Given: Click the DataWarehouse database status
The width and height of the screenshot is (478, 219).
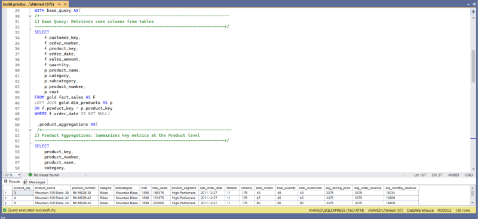Looking at the screenshot, I should pyautogui.click(x=421, y=210).
